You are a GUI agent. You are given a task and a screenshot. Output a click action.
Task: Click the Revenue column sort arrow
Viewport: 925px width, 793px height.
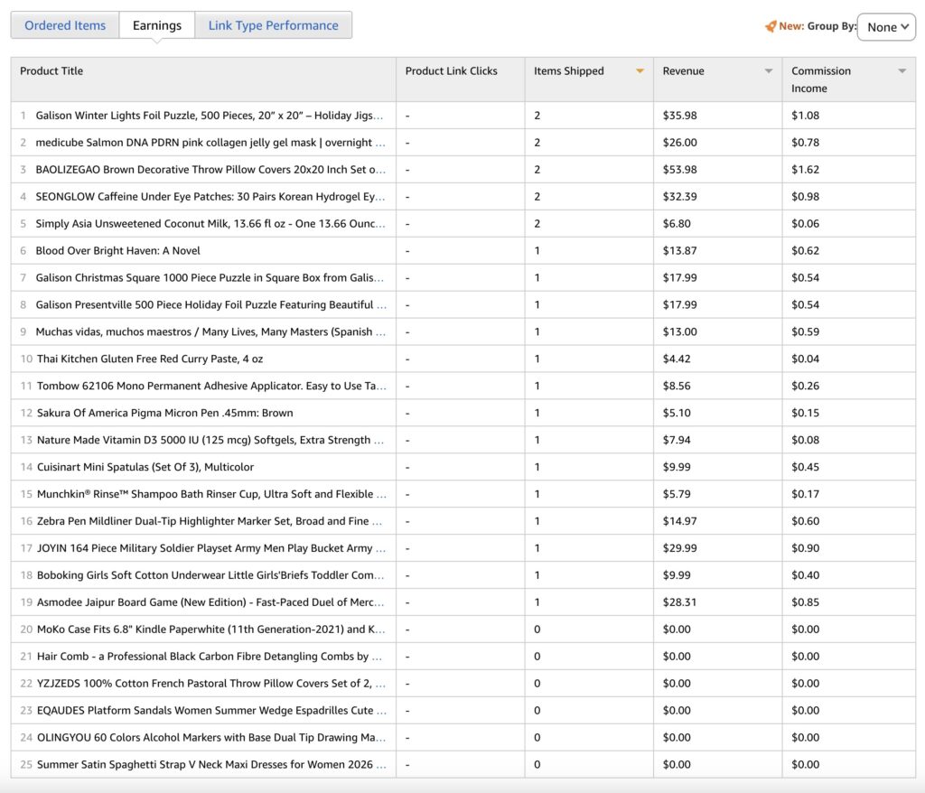click(x=769, y=71)
